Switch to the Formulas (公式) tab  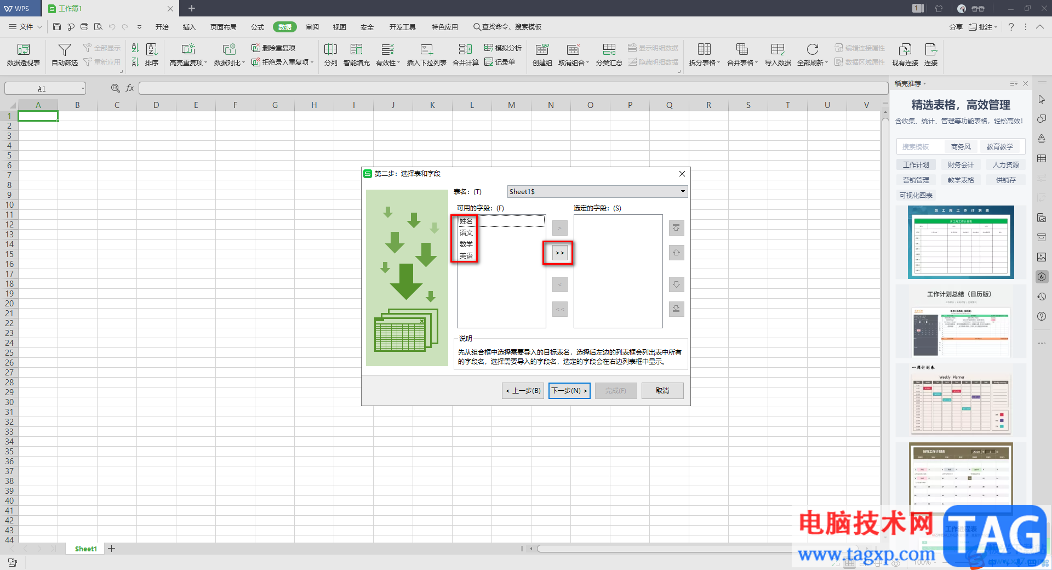coord(258,27)
